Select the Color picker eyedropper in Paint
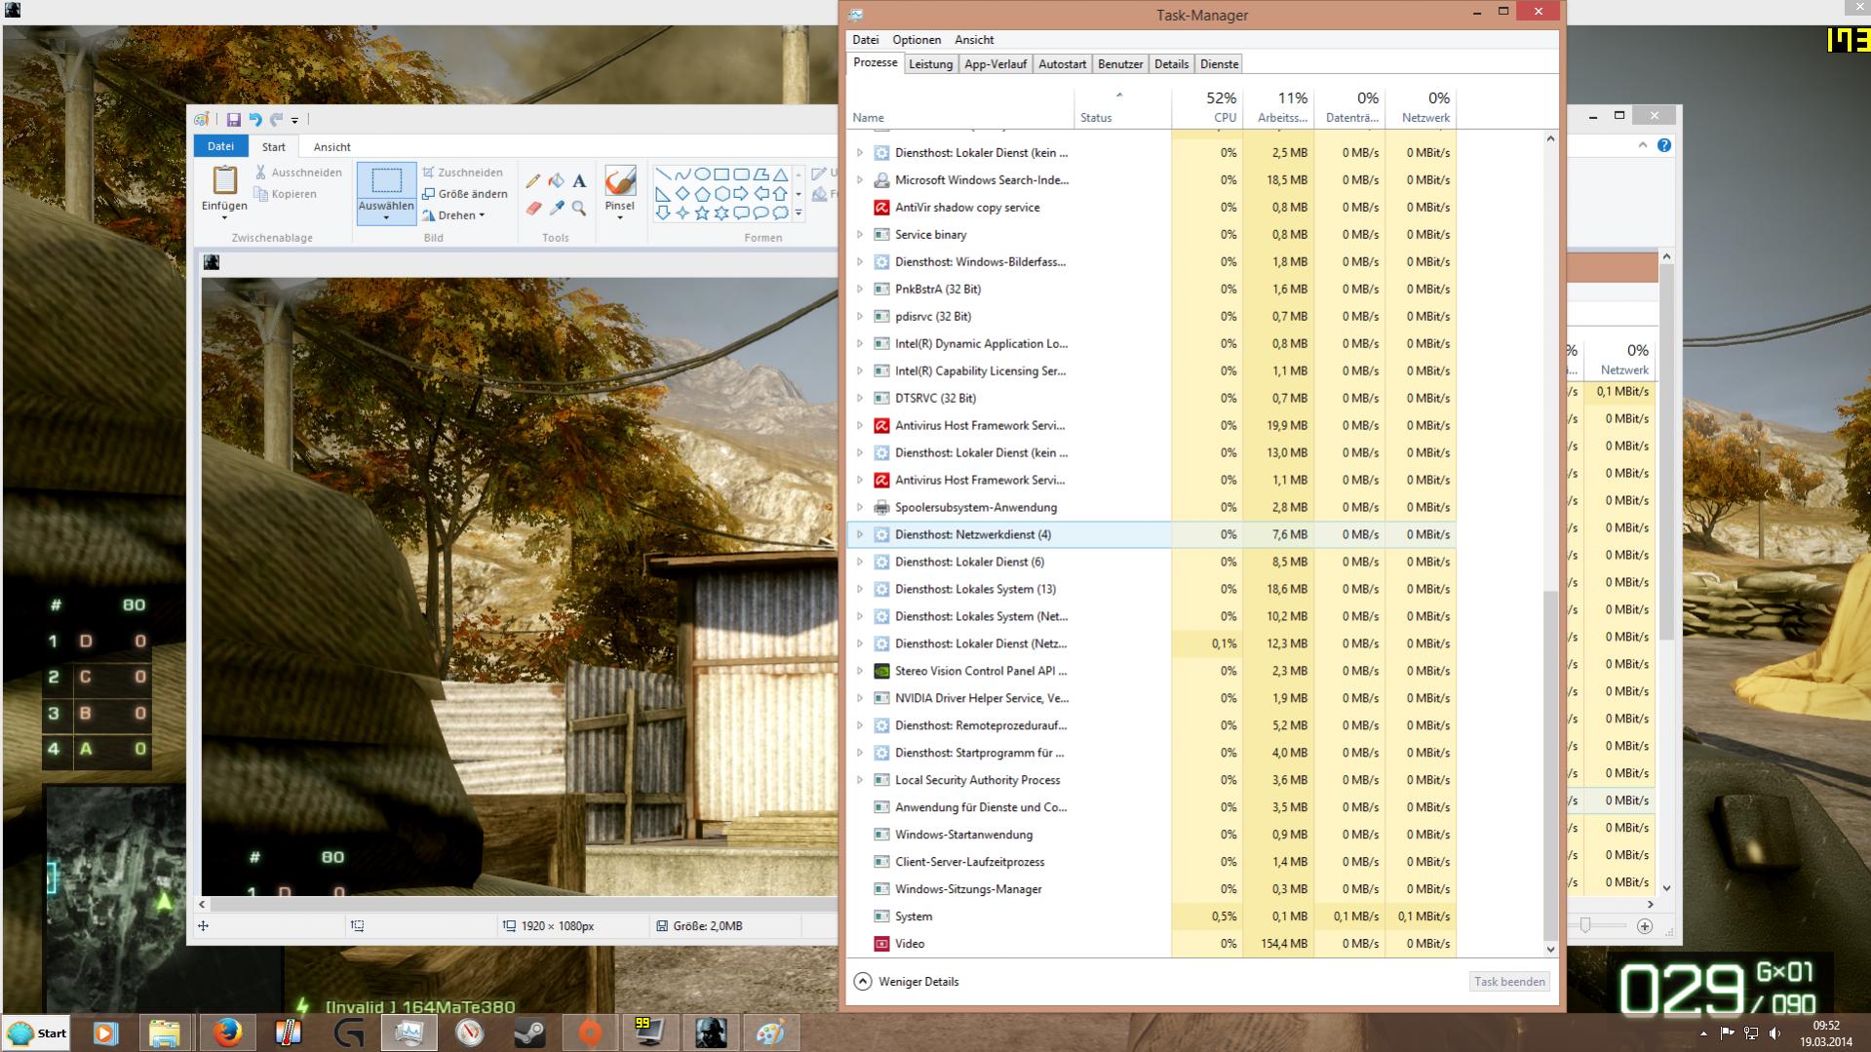Image resolution: width=1871 pixels, height=1052 pixels. point(556,208)
